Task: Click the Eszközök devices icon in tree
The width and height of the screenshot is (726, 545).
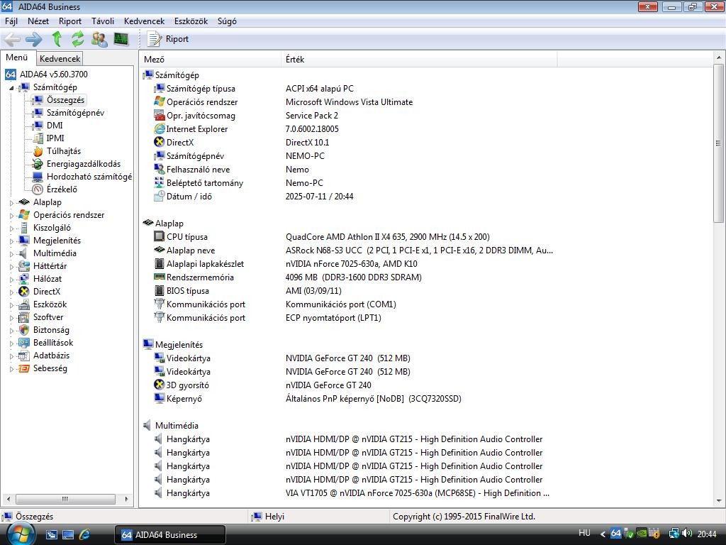Action: [x=24, y=304]
